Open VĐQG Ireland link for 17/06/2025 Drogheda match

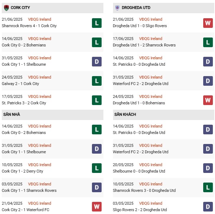coord(151,39)
